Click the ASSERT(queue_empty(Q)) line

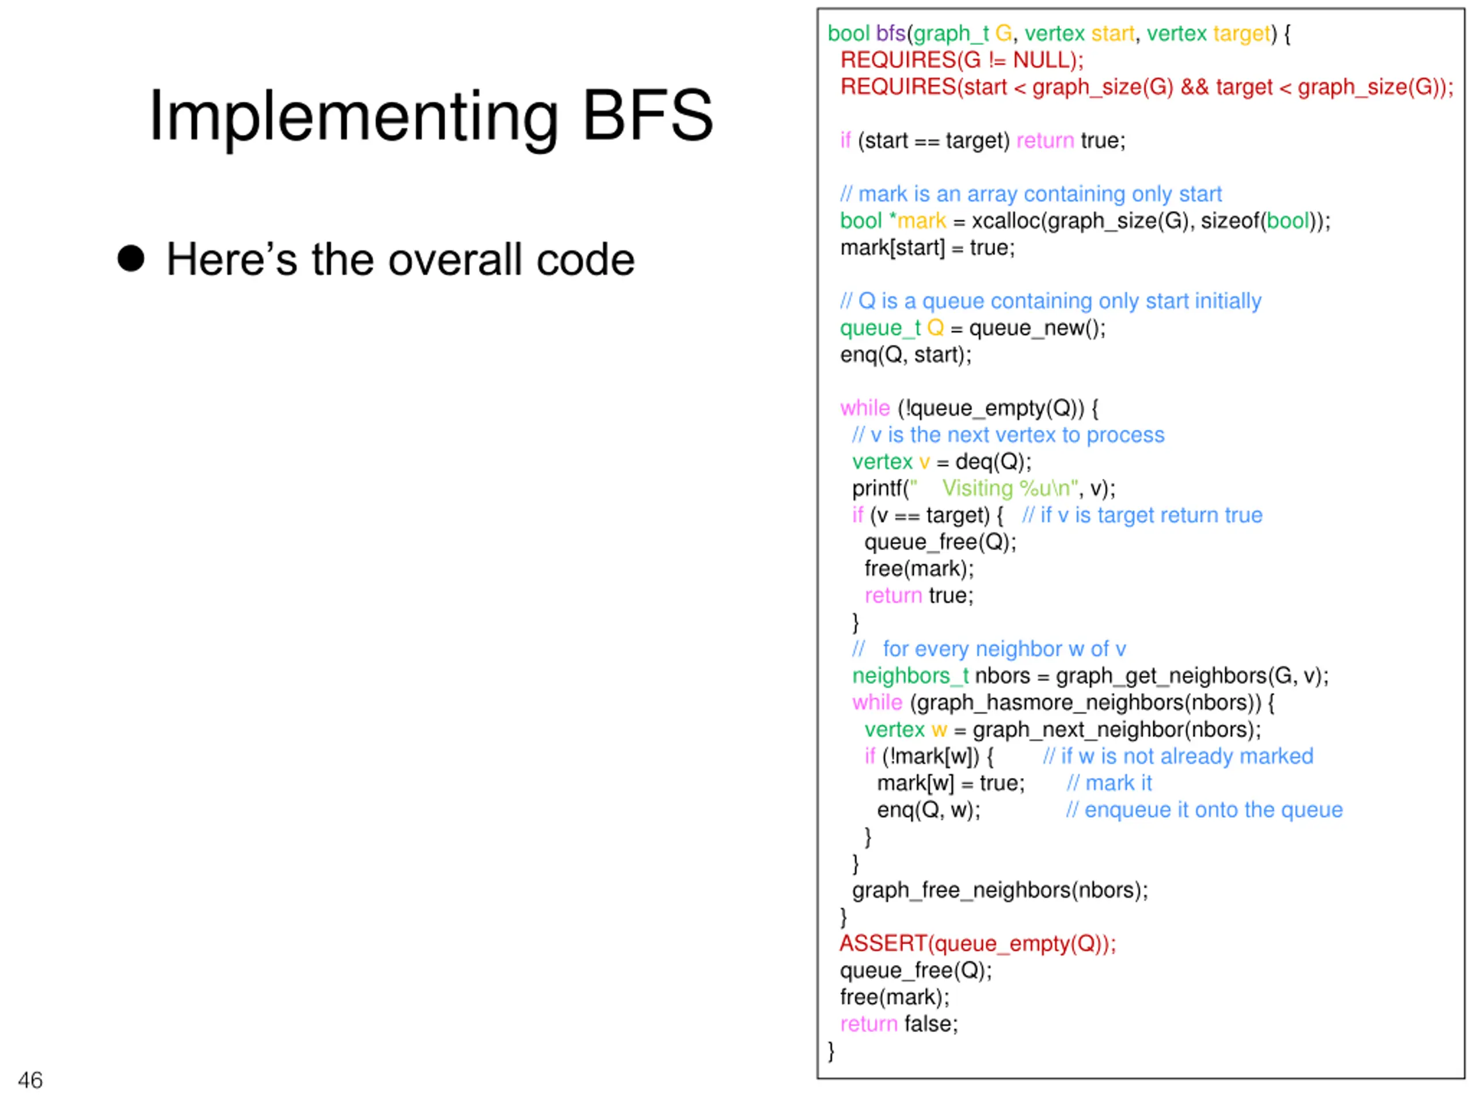[x=978, y=944]
